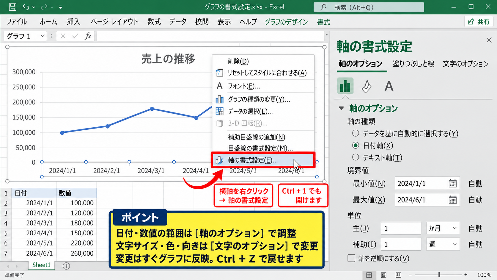
Task: Select the テキスト軸 radio button
Action: [356, 157]
